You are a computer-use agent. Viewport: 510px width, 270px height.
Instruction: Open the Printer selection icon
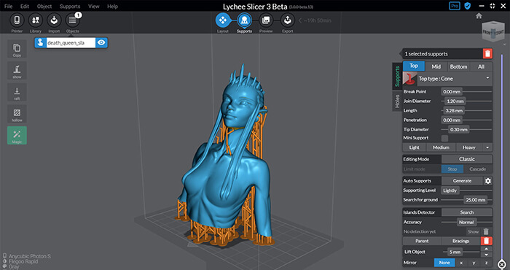[17, 20]
